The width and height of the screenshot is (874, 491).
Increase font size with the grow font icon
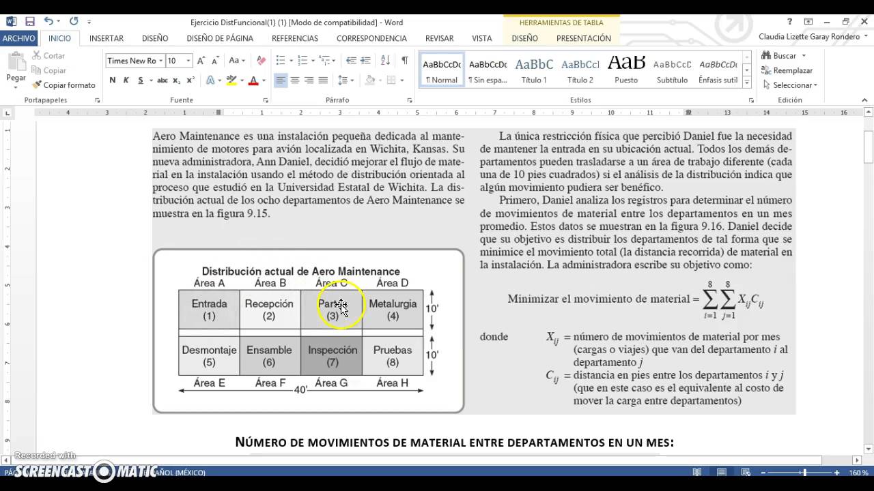(201, 61)
